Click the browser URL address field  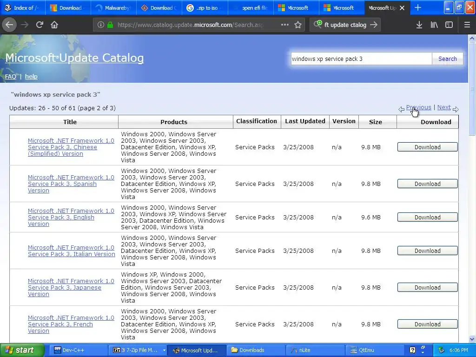click(x=190, y=25)
